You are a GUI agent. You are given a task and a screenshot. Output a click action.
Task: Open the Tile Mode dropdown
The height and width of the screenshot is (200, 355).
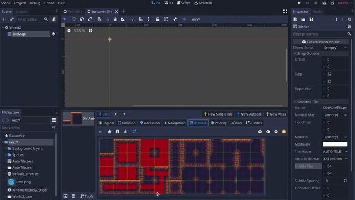(335, 152)
